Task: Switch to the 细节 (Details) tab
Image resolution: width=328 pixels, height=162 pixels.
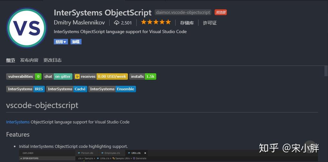Action: pos(11,60)
